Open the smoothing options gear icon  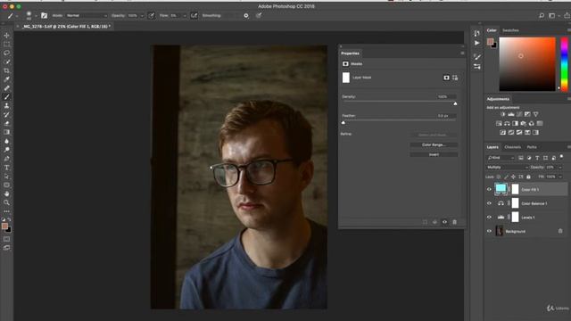point(246,16)
